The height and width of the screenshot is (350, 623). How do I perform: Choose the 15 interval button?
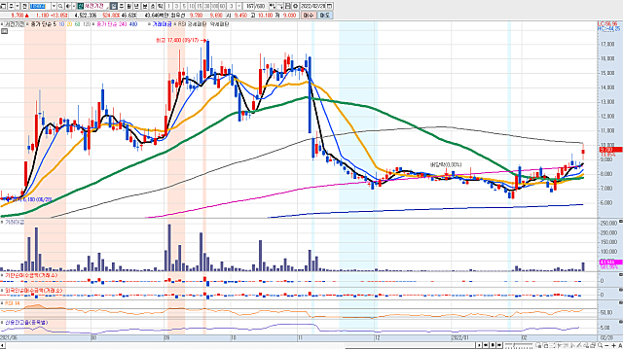[x=199, y=6]
